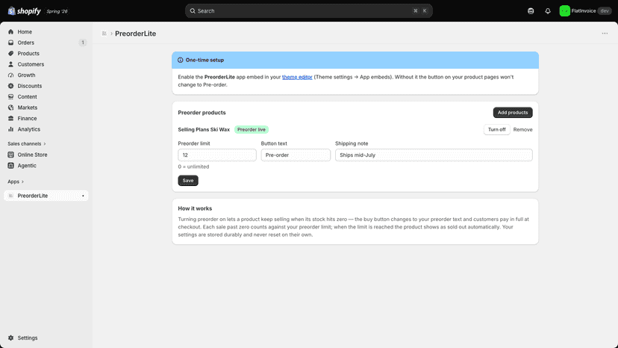
Task: Click the Orders inbox icon
Action: (10, 43)
